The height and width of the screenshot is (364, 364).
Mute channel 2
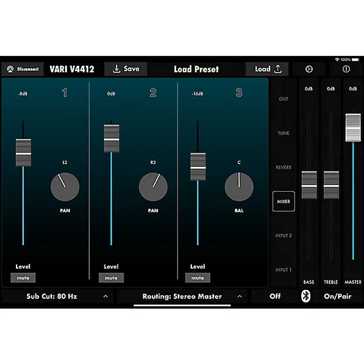point(111,278)
